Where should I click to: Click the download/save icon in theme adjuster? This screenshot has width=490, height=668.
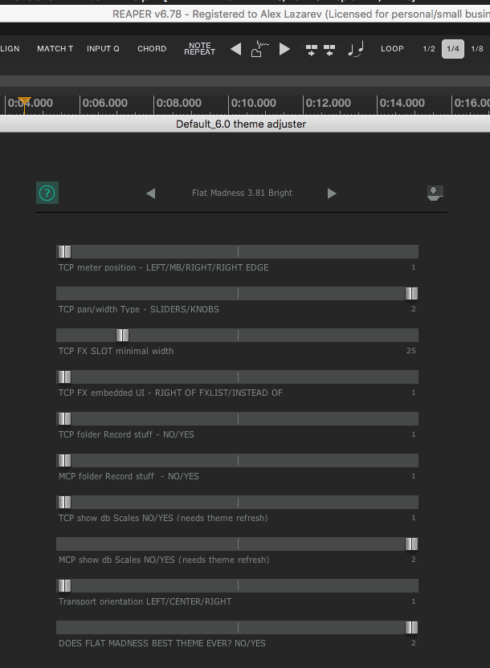435,193
